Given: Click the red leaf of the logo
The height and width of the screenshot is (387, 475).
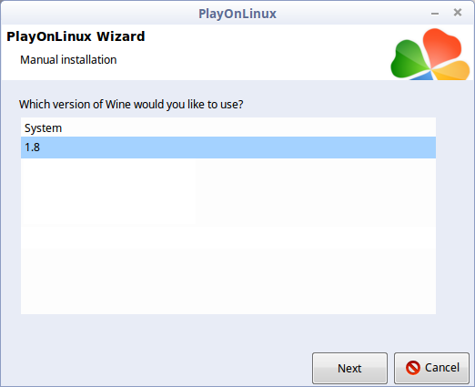Looking at the screenshot, I should [441, 46].
